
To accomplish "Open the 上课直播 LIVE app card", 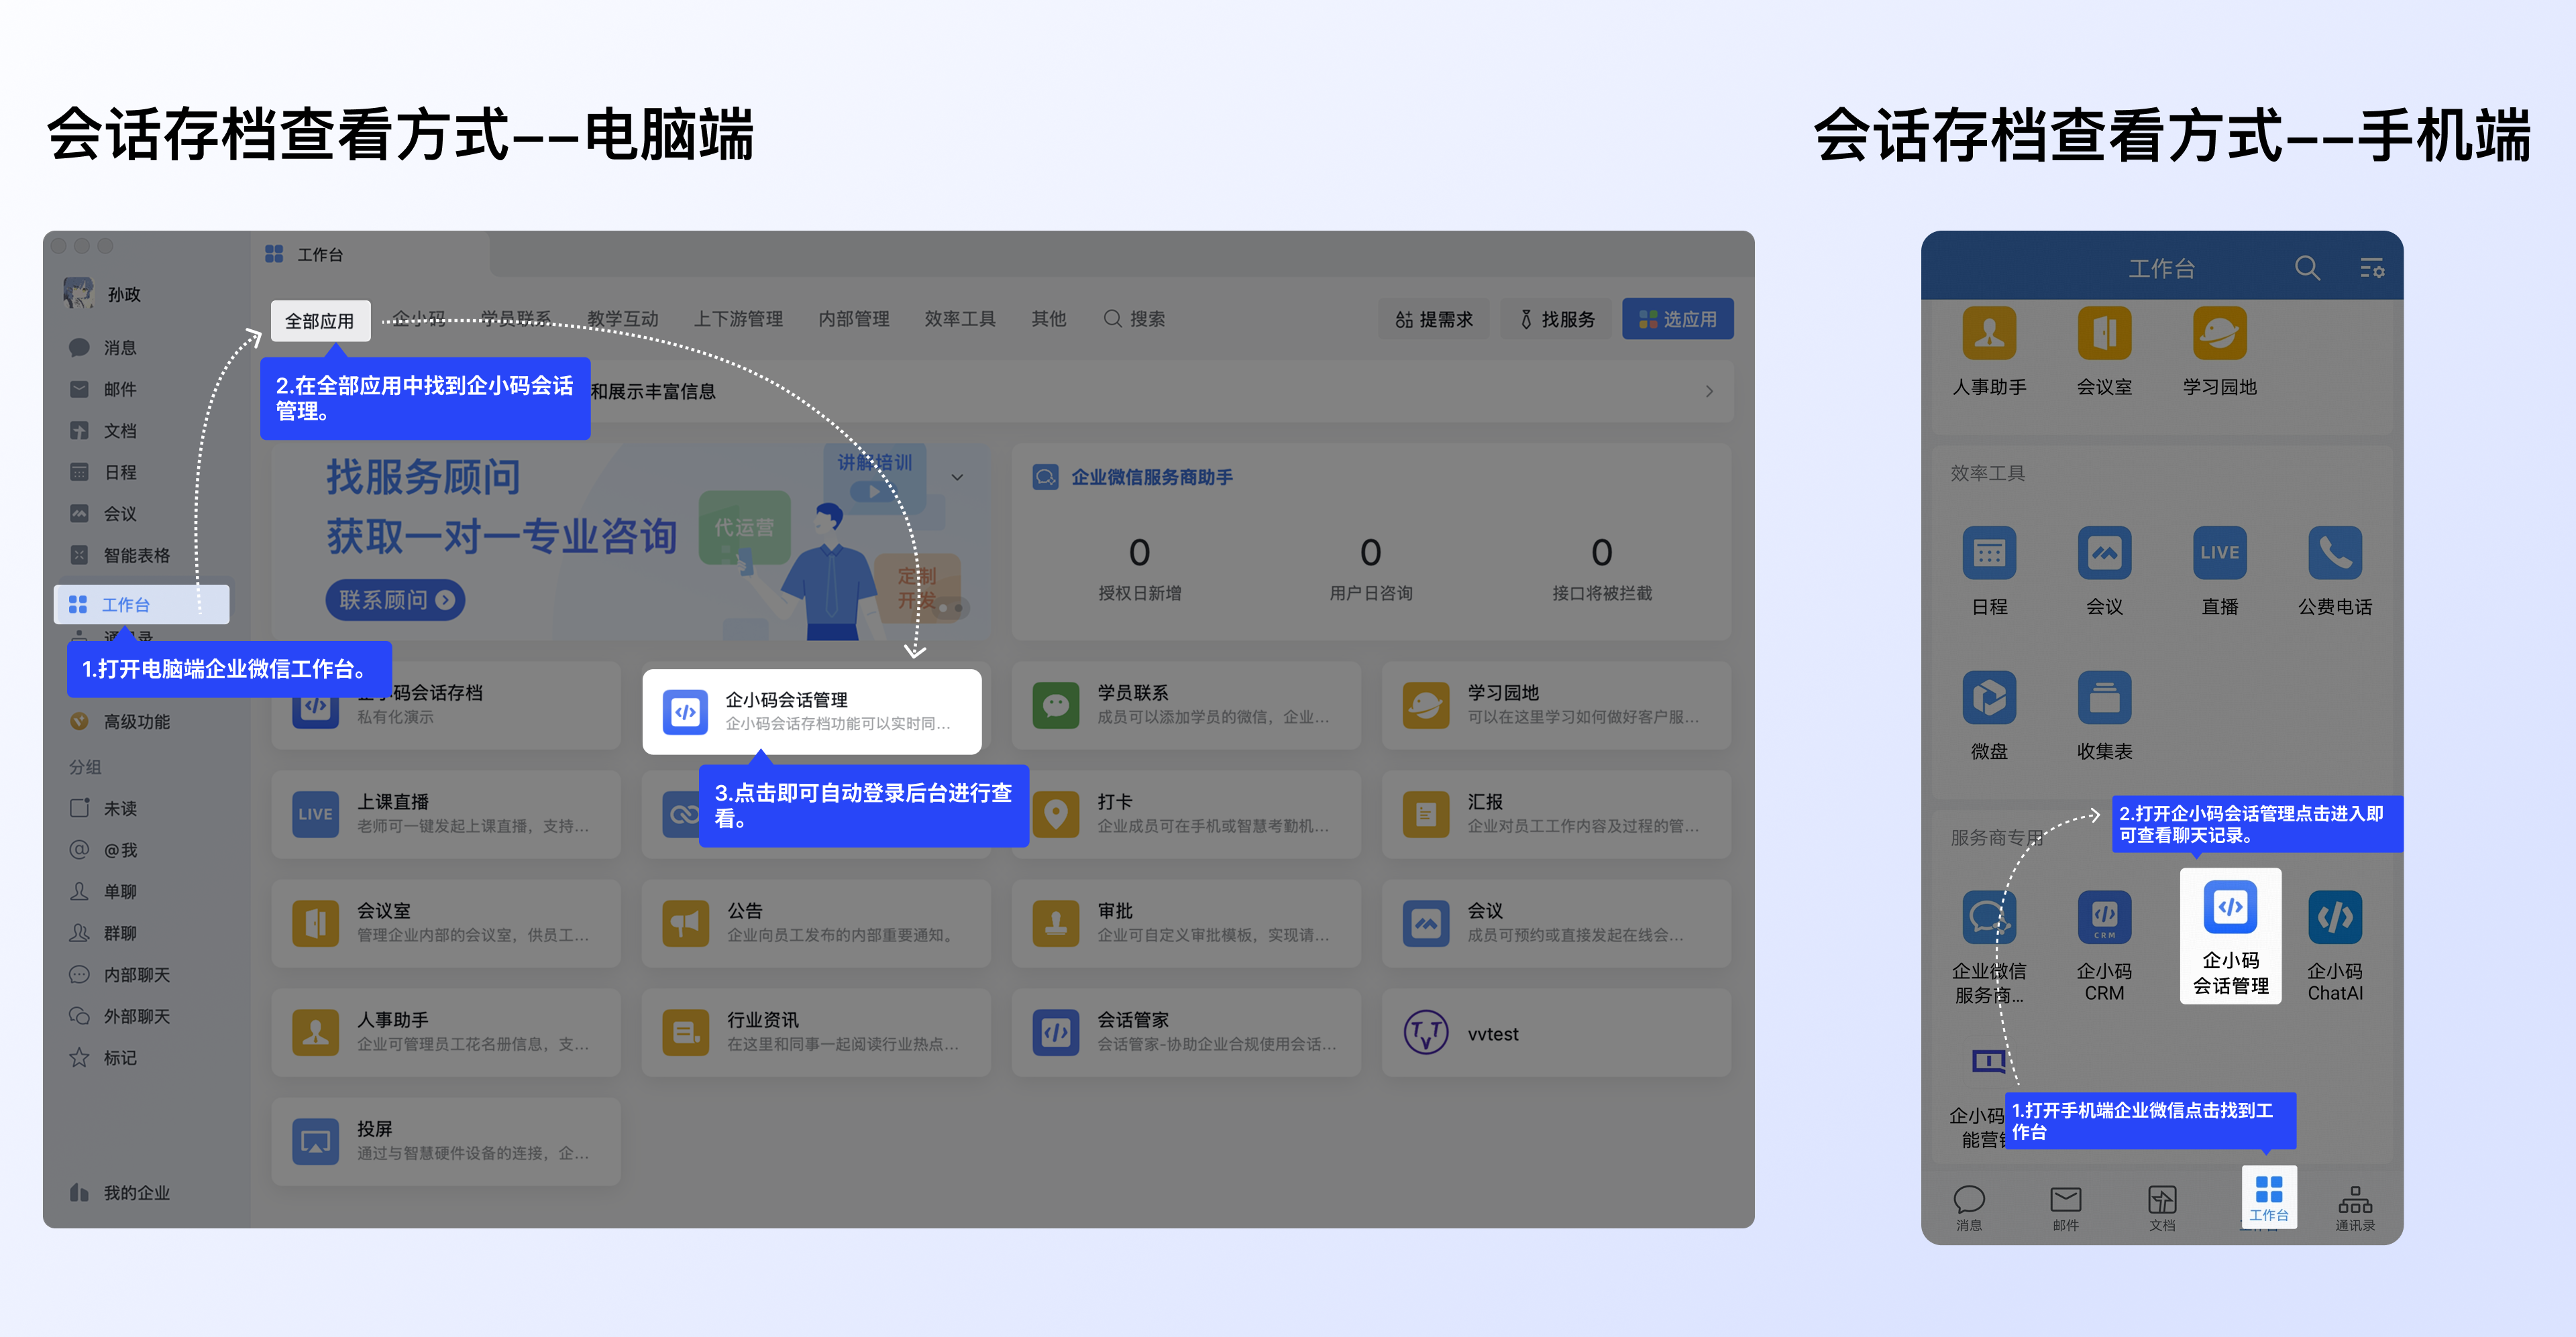I will click(446, 813).
